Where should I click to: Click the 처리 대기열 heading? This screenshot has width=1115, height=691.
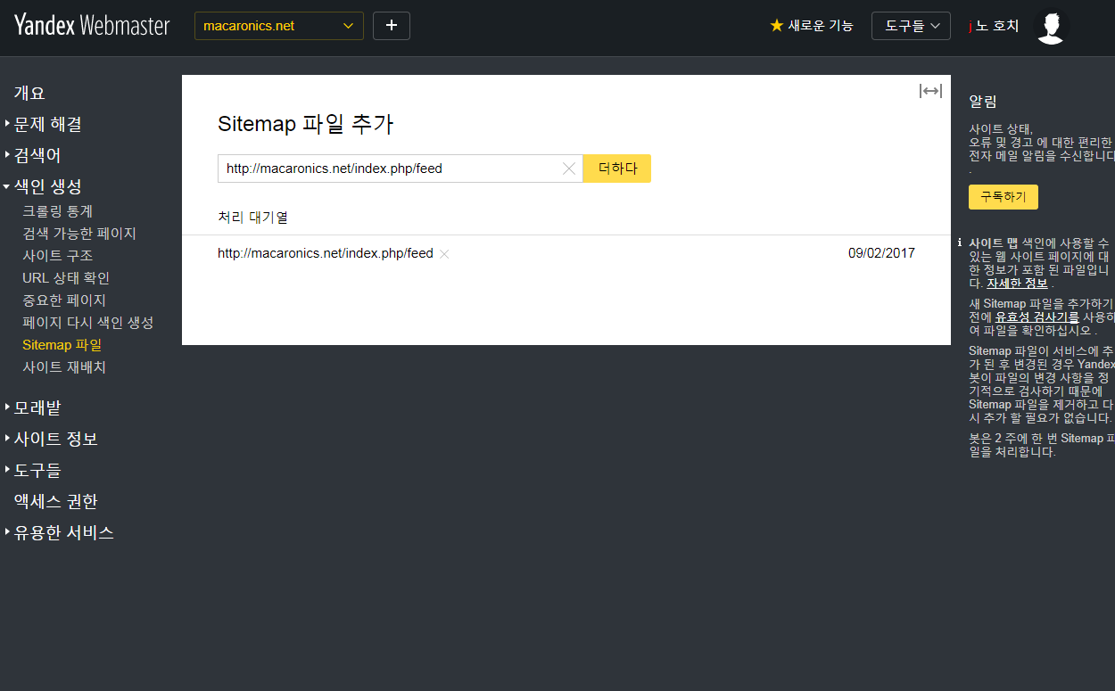(x=252, y=217)
